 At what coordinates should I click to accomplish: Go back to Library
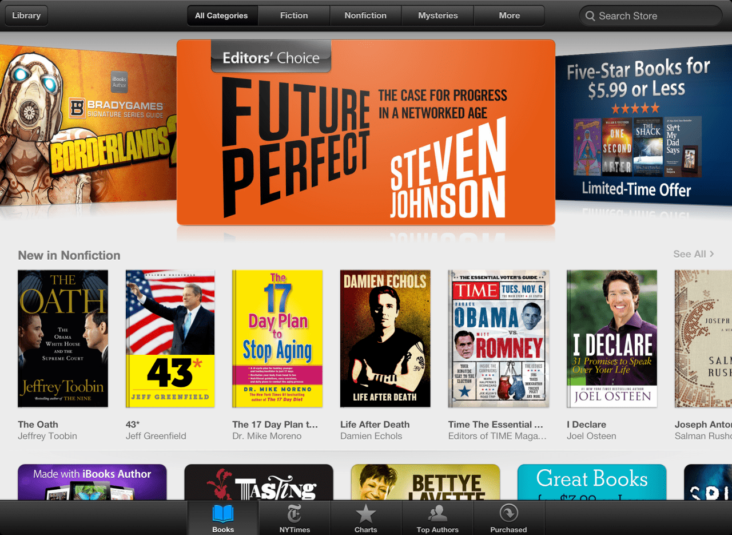(26, 15)
